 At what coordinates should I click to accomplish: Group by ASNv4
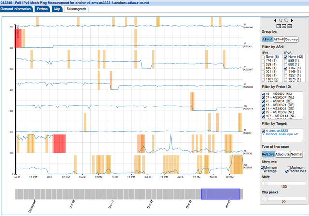point(267,40)
